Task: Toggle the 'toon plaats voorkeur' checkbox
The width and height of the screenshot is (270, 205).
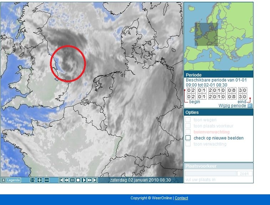Action: click(x=188, y=126)
